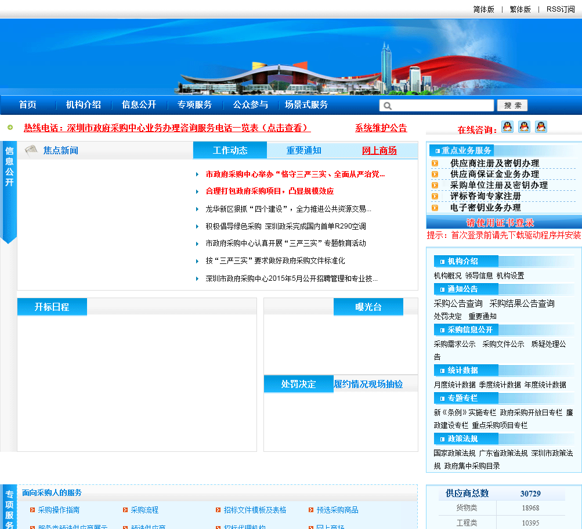
Task: Open the 采购结果公告查询 link
Action: pyautogui.click(x=522, y=303)
